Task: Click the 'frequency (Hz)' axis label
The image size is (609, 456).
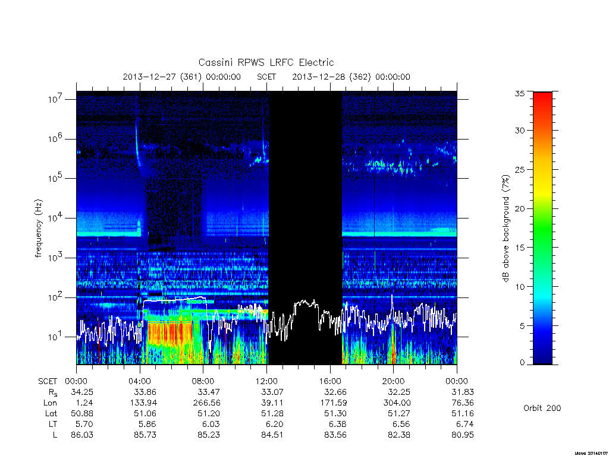Action: (38, 229)
